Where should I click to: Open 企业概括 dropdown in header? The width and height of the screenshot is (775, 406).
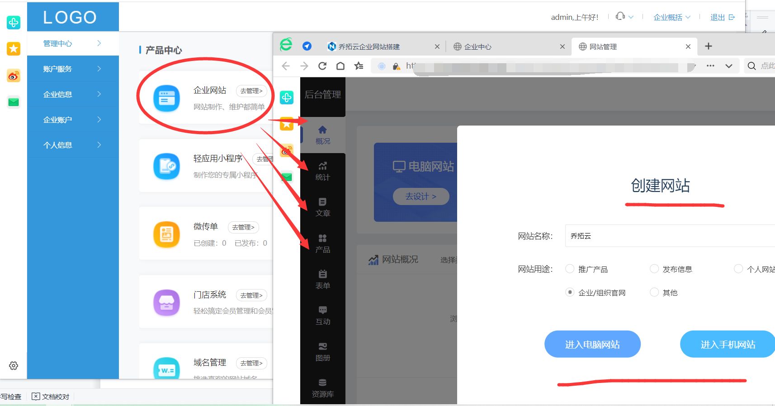[x=672, y=17]
